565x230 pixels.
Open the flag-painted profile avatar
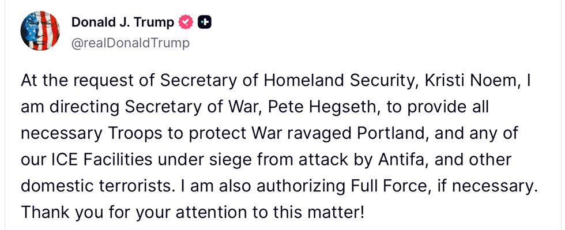click(x=40, y=31)
